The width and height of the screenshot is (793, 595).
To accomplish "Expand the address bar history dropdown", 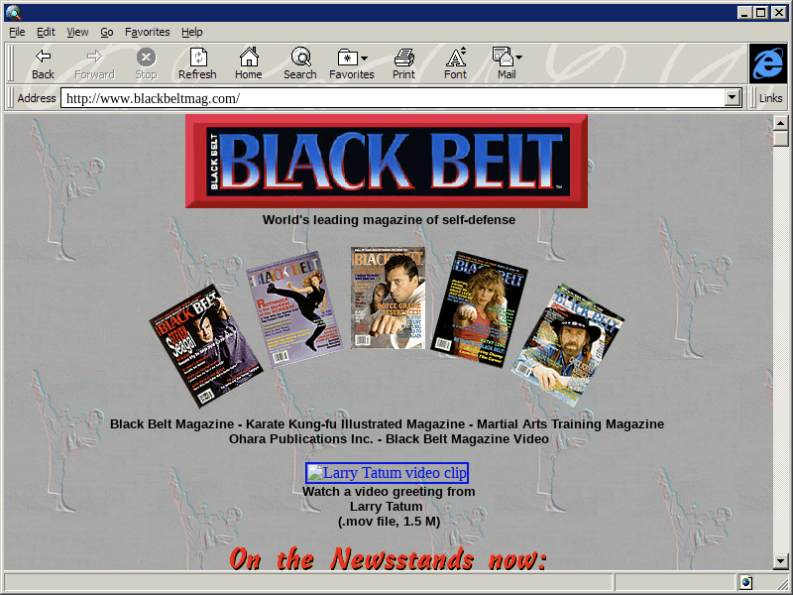I will pyautogui.click(x=734, y=98).
